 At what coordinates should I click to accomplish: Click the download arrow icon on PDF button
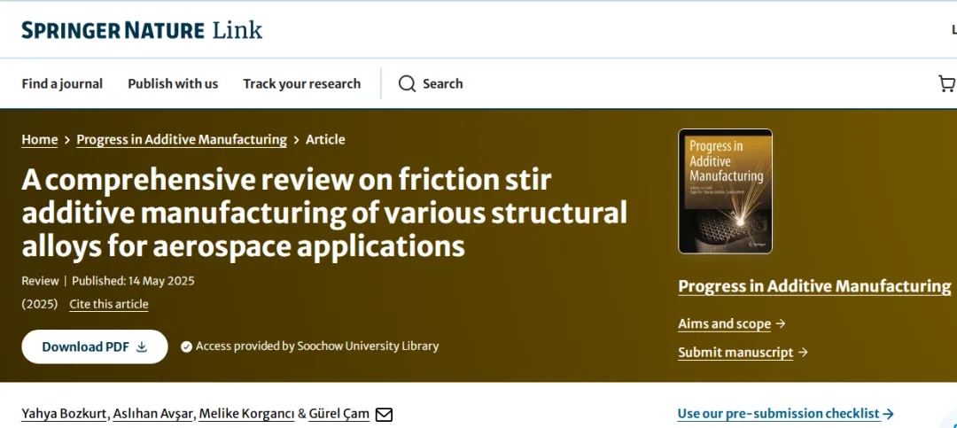pos(142,346)
